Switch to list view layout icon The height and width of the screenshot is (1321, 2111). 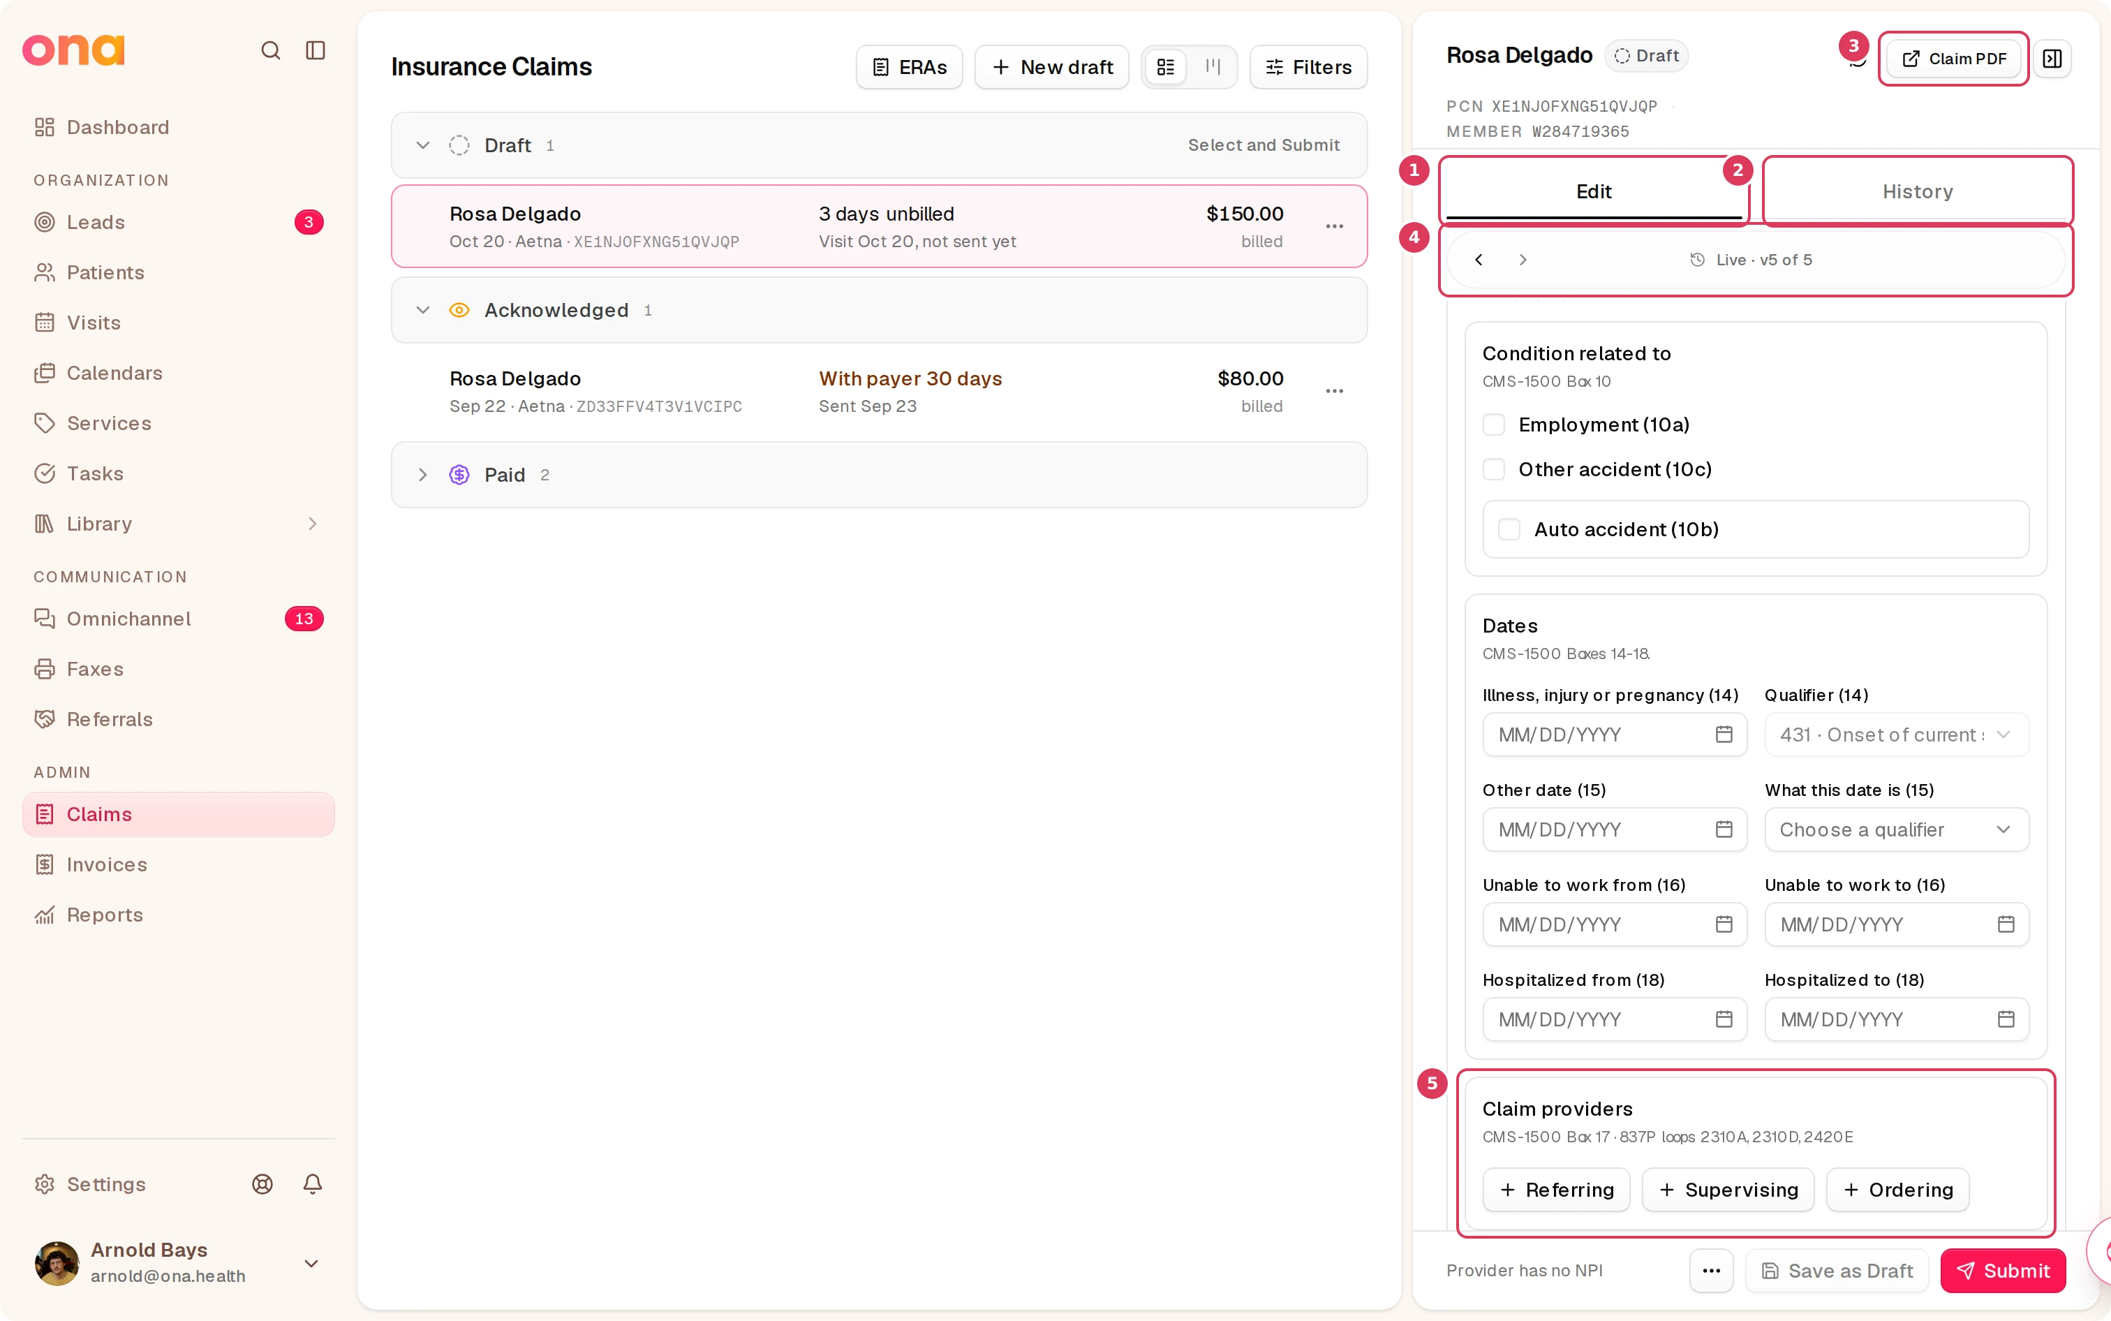(x=1166, y=67)
